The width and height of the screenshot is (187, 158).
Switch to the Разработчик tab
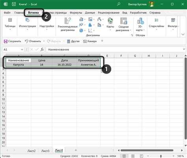pos(138,13)
